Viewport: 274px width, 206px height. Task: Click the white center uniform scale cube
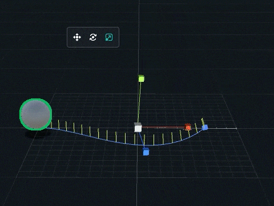(138, 128)
